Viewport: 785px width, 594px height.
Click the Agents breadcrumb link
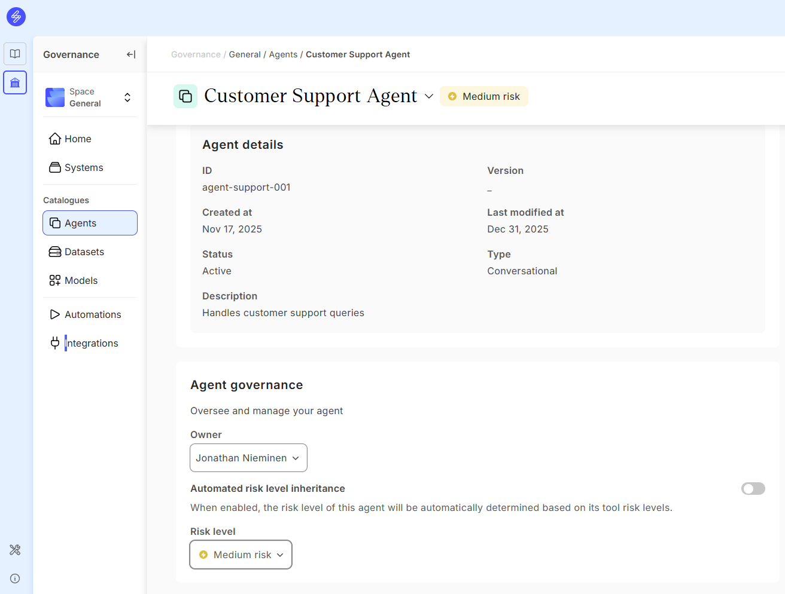[283, 54]
